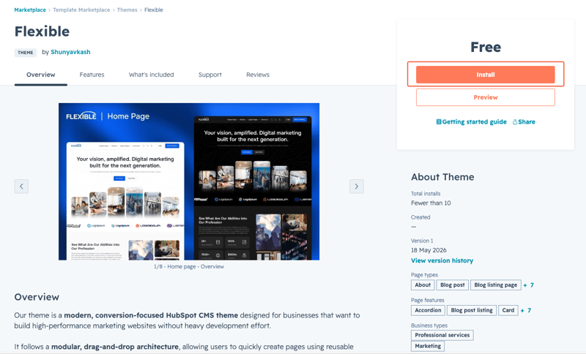This screenshot has height=354, width=586.
Task: Click the share upload icon
Action: click(x=515, y=121)
